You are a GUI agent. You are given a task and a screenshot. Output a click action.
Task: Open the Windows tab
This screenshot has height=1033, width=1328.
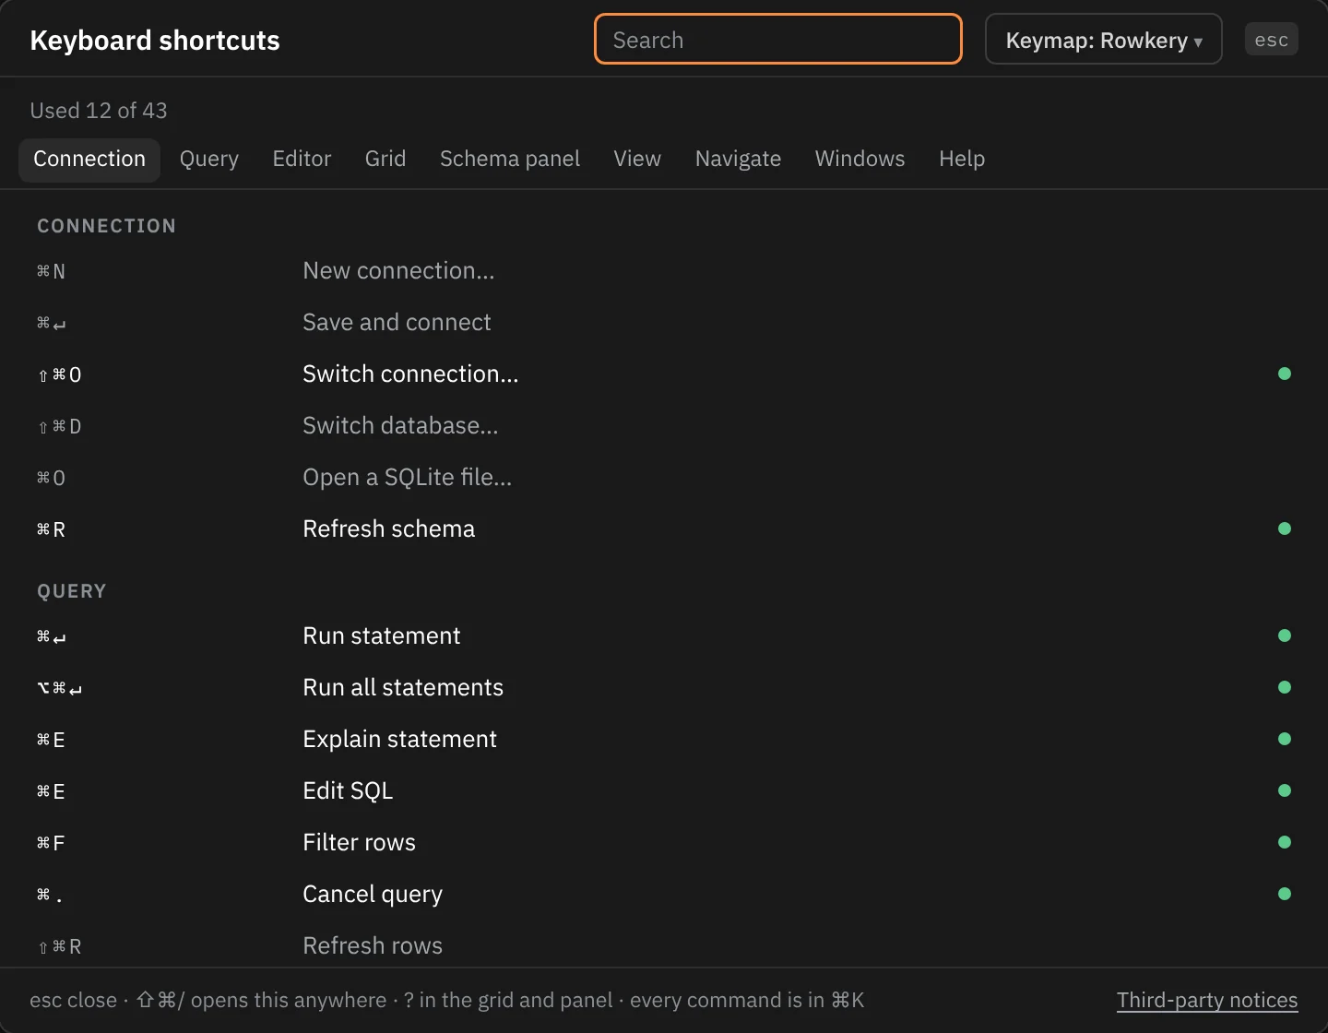click(860, 160)
